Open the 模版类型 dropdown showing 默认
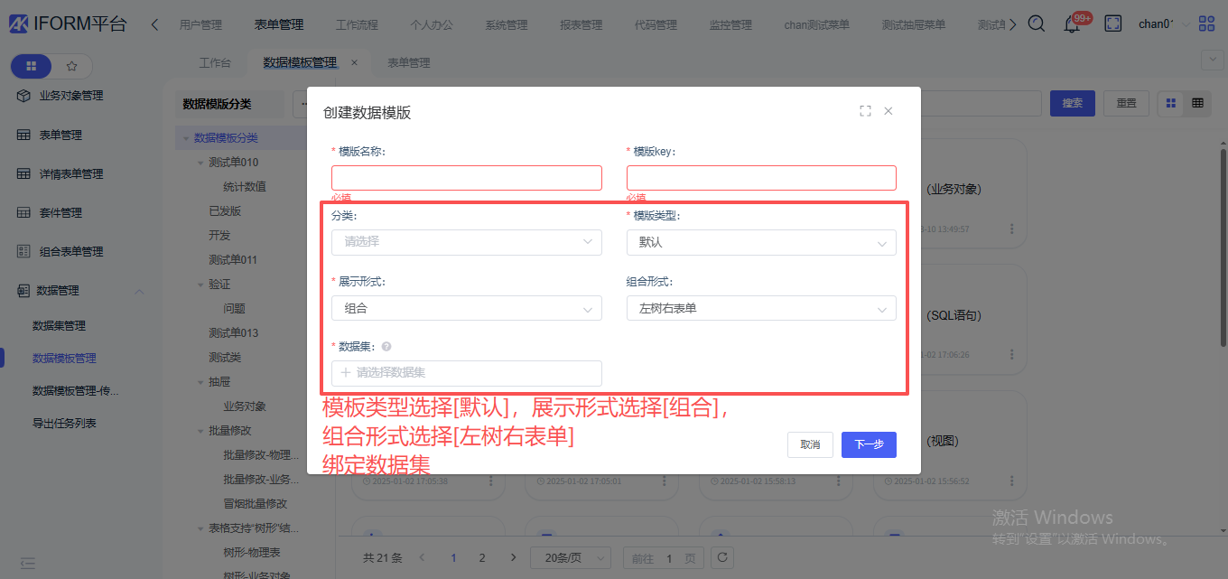This screenshot has width=1228, height=579. coord(761,242)
